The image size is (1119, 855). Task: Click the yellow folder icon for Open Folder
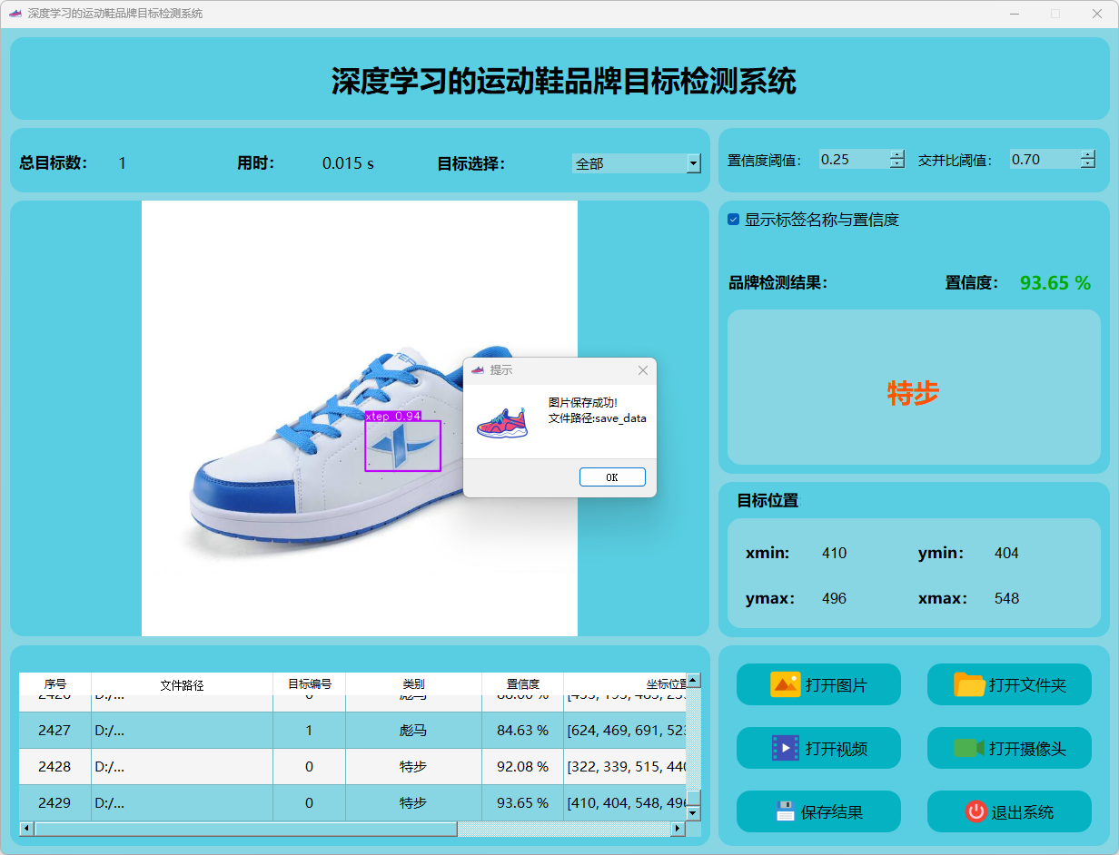(x=969, y=684)
